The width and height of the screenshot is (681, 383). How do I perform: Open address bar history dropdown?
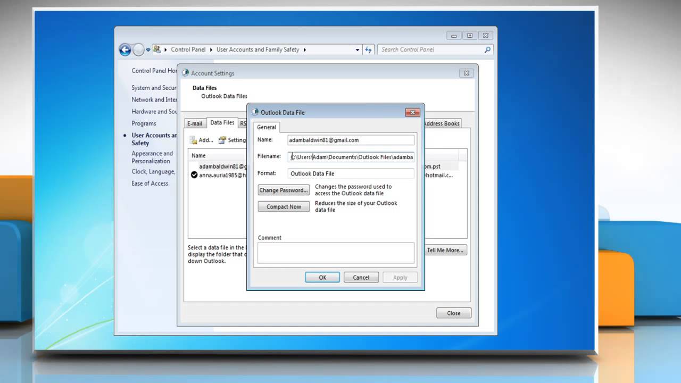pos(358,49)
